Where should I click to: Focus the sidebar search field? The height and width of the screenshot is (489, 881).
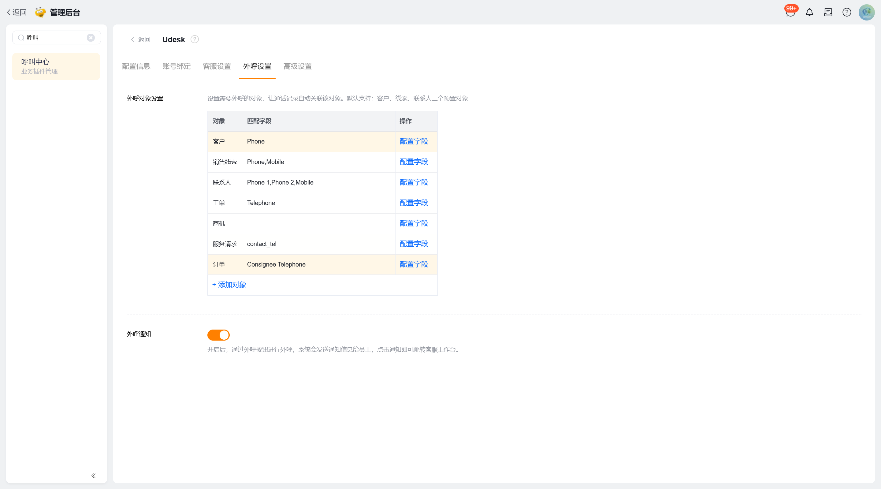tap(56, 38)
